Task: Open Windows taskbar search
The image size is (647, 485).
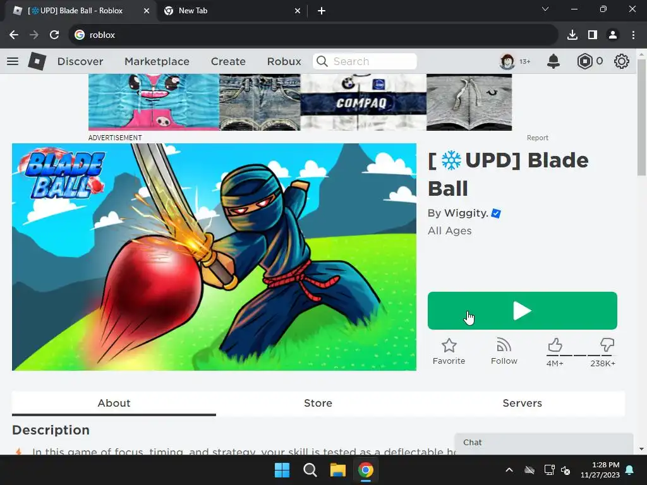Action: pyautogui.click(x=310, y=470)
